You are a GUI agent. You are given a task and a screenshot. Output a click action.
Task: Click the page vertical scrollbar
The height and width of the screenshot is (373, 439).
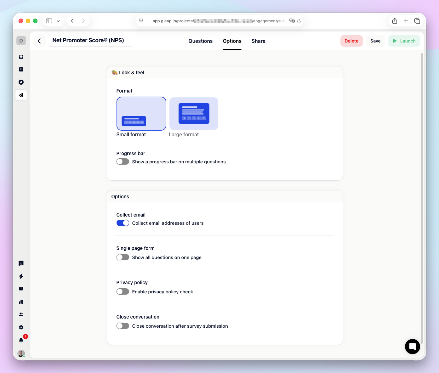pyautogui.click(x=422, y=198)
